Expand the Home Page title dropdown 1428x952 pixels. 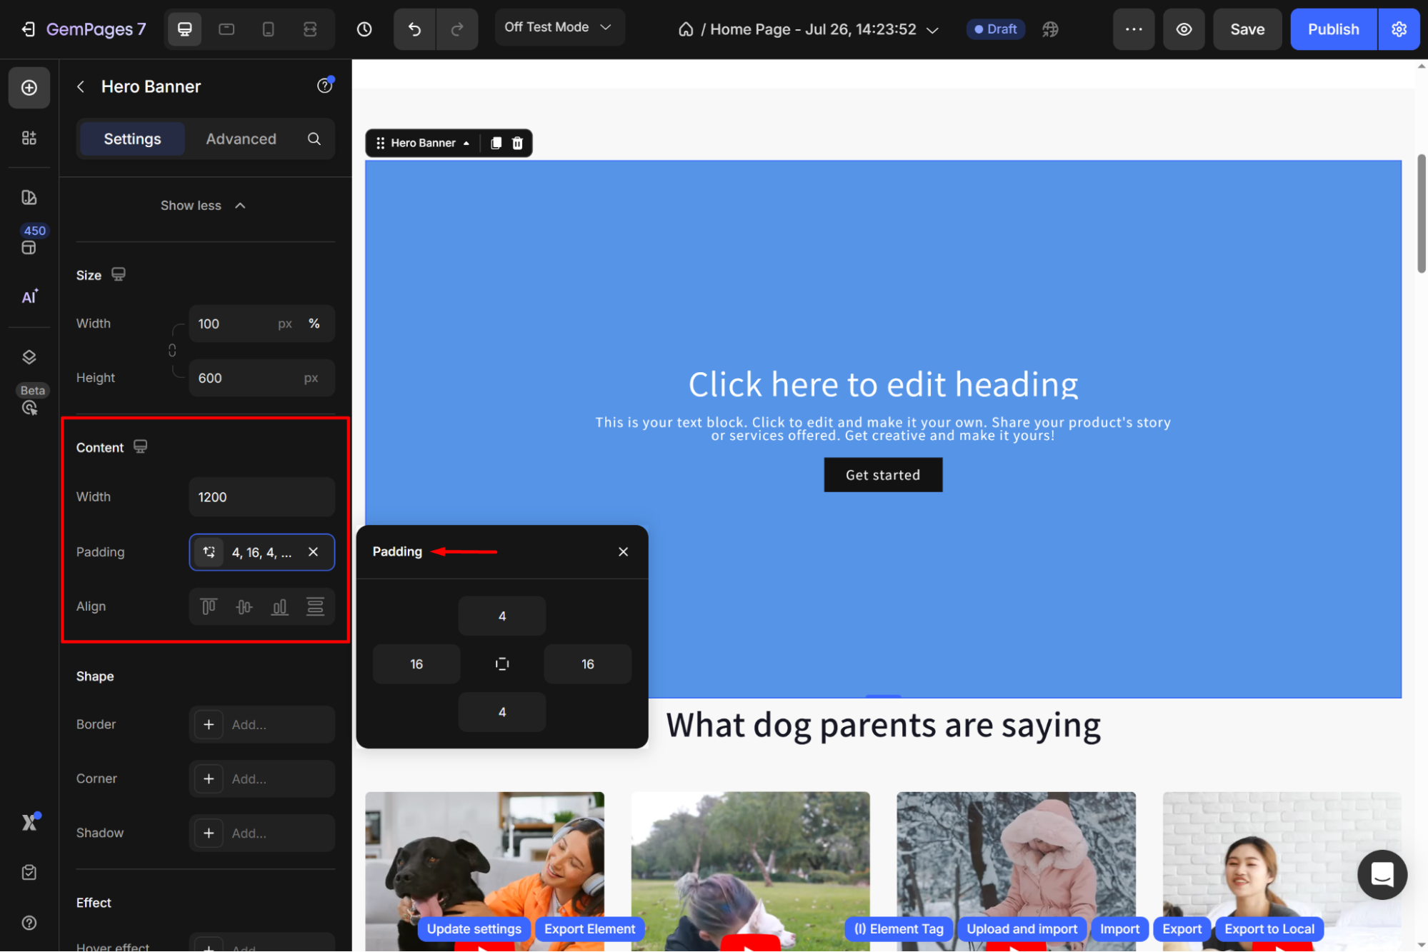click(x=932, y=30)
